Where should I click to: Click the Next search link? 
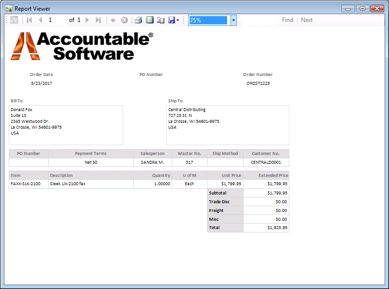point(307,20)
